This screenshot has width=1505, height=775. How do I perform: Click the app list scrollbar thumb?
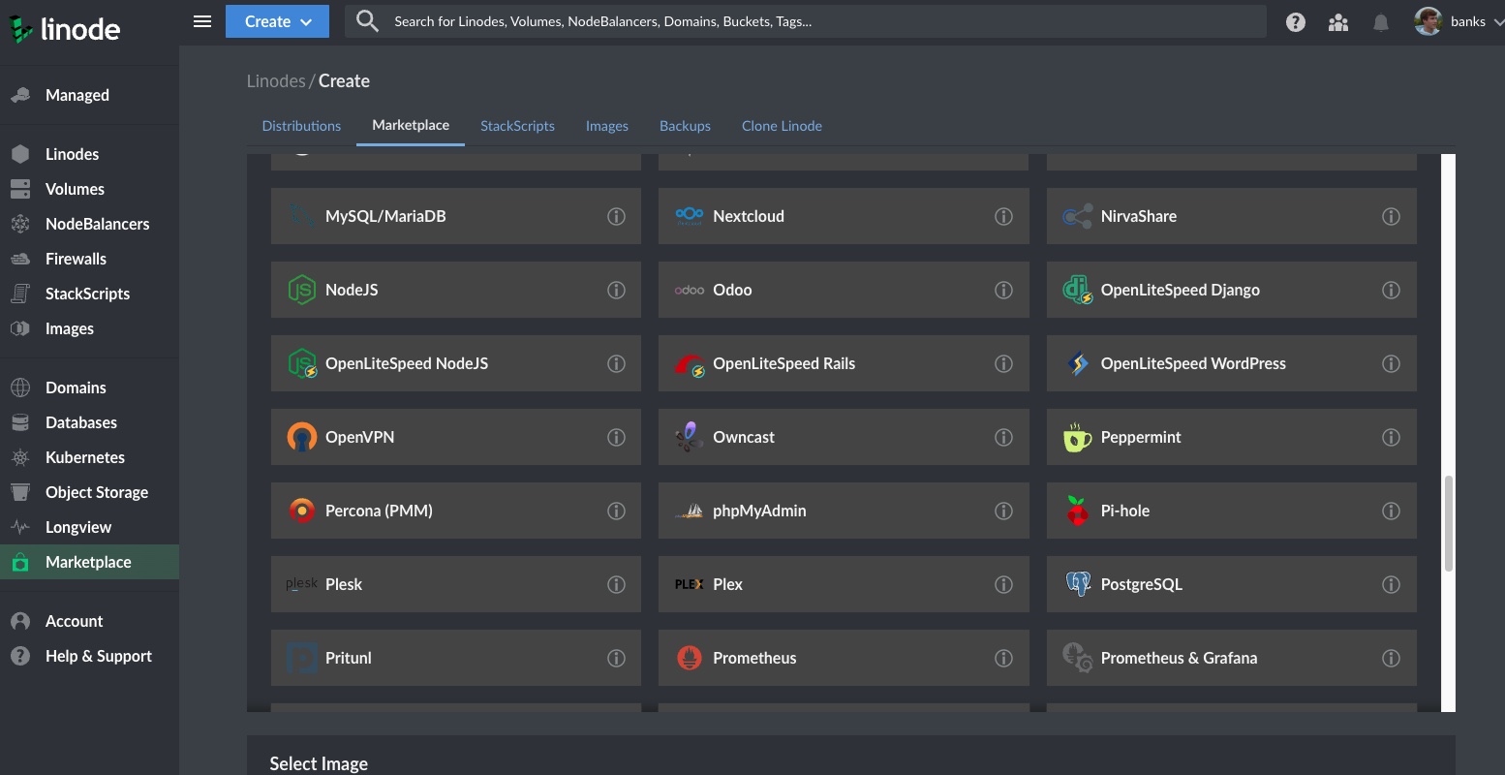click(1449, 523)
